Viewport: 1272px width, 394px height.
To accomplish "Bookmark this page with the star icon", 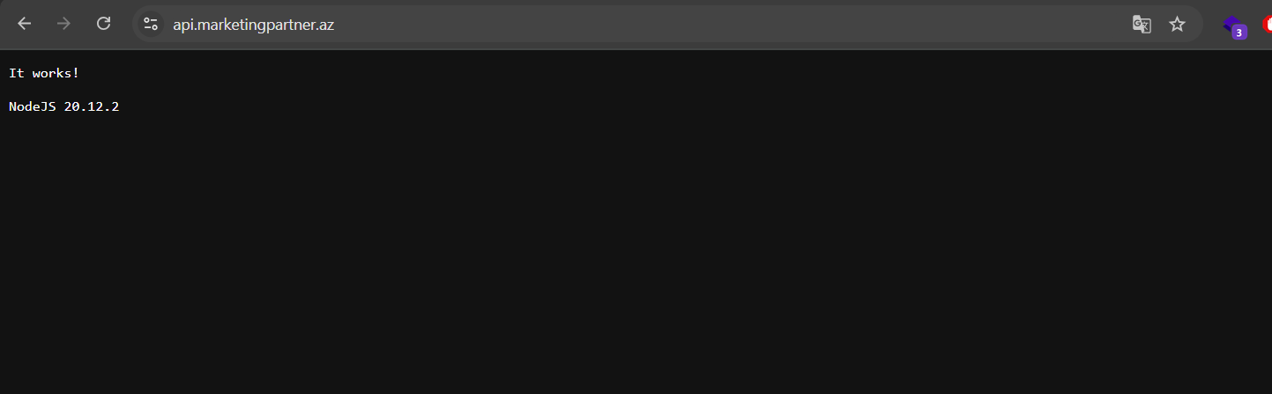I will coord(1177,24).
